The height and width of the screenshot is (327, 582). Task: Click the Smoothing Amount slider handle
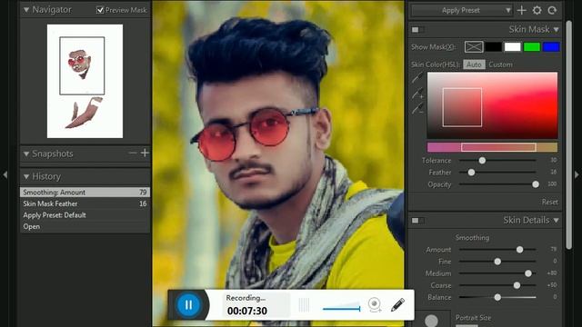pos(519,250)
